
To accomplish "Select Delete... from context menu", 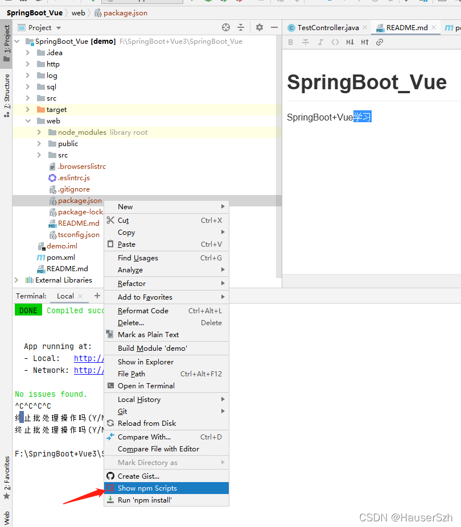I will 167,323.
